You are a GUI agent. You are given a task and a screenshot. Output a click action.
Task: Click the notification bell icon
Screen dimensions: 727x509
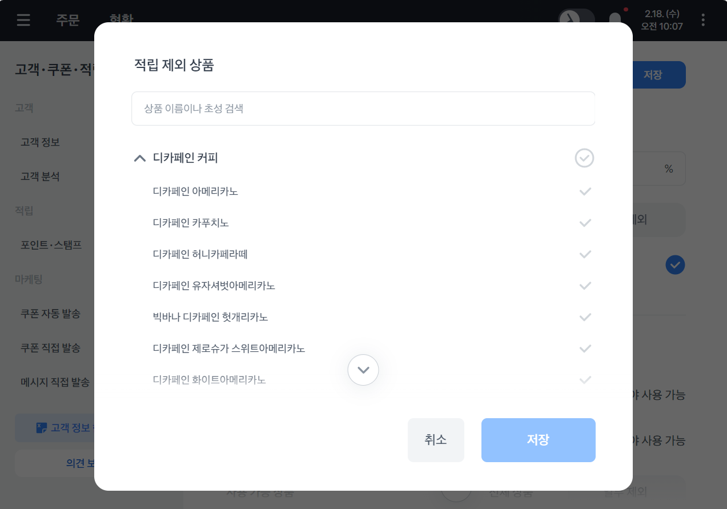point(615,19)
